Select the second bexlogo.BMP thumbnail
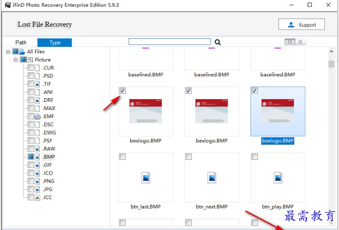 pyautogui.click(x=212, y=112)
